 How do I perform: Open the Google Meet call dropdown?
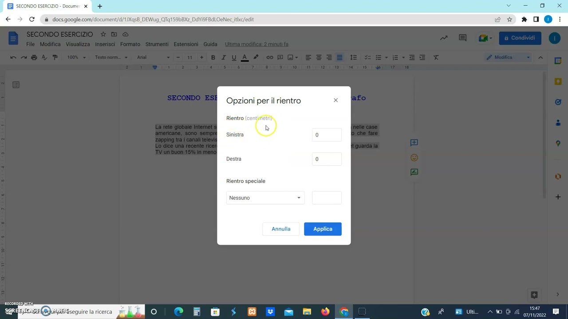(x=486, y=38)
